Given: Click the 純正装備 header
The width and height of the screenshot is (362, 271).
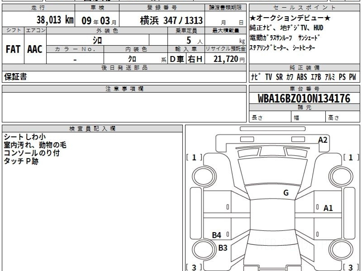Looking at the screenshot, I should coord(304,68).
